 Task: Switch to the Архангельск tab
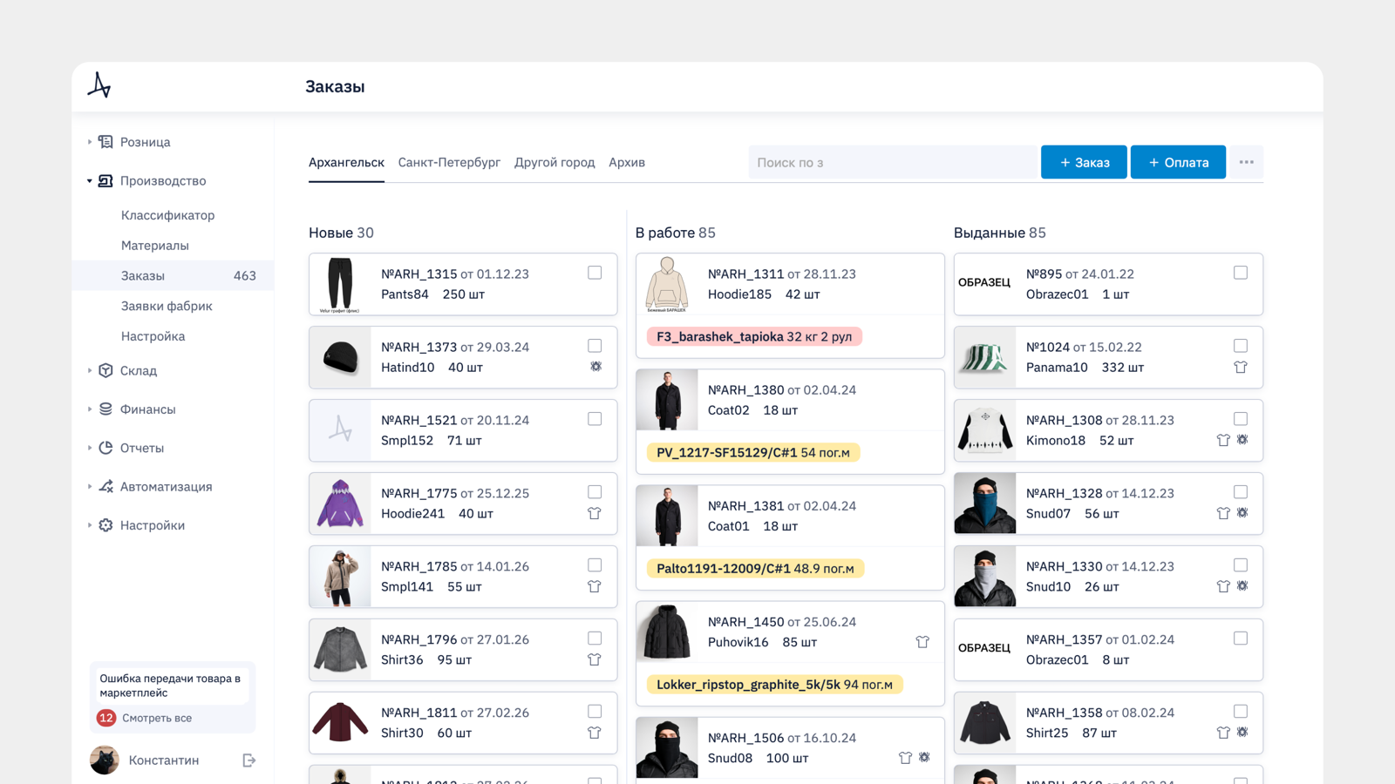pos(346,163)
